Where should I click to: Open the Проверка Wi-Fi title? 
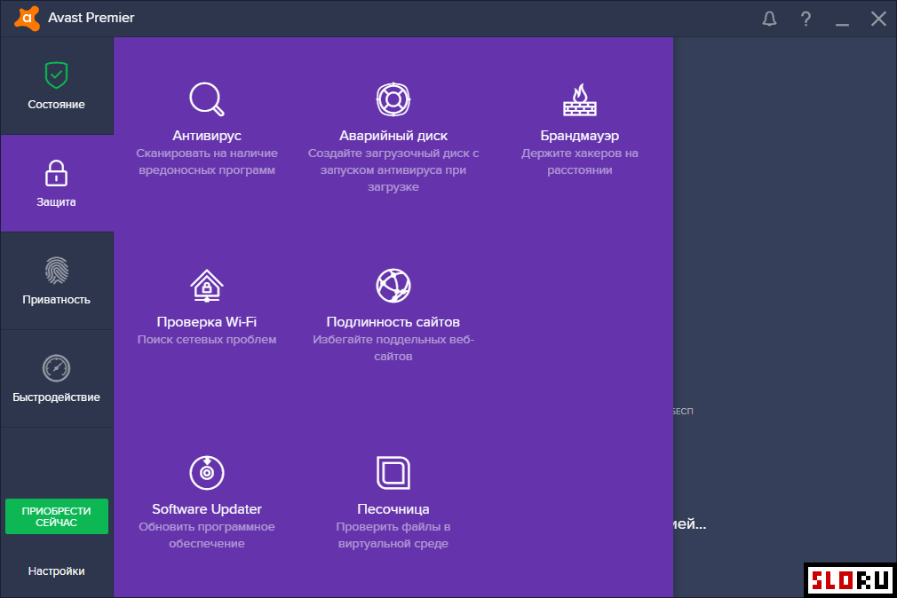pos(207,322)
